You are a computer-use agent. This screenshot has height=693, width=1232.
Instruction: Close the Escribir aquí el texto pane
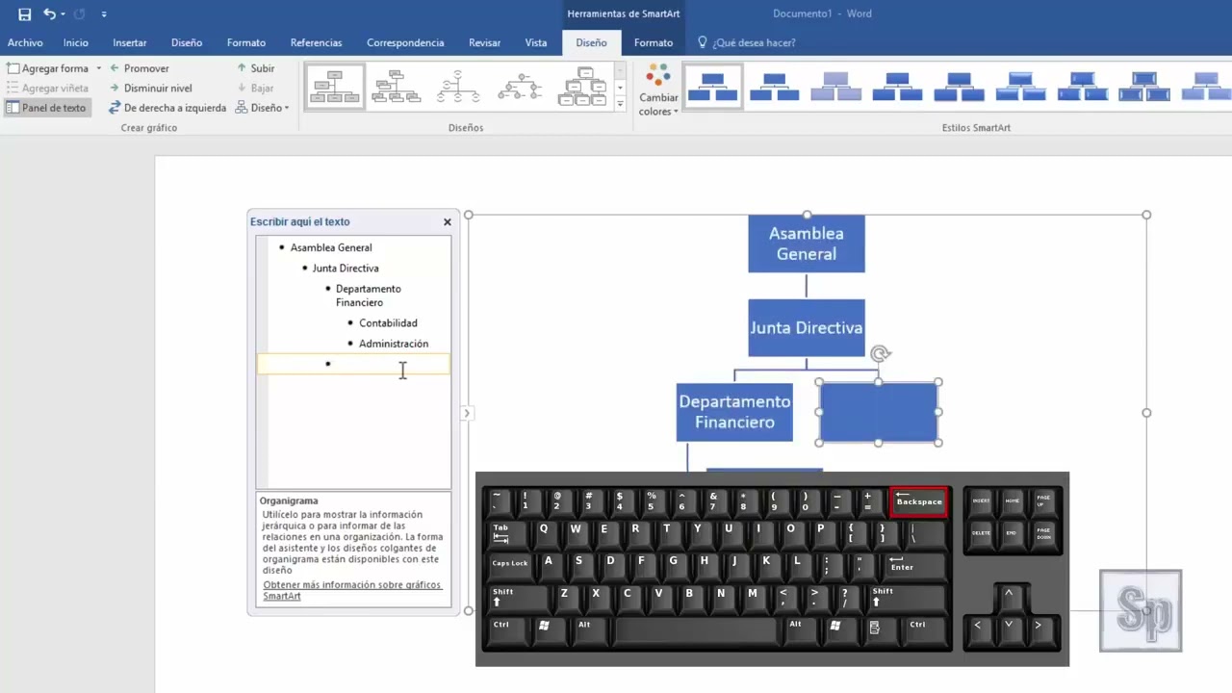coord(448,221)
